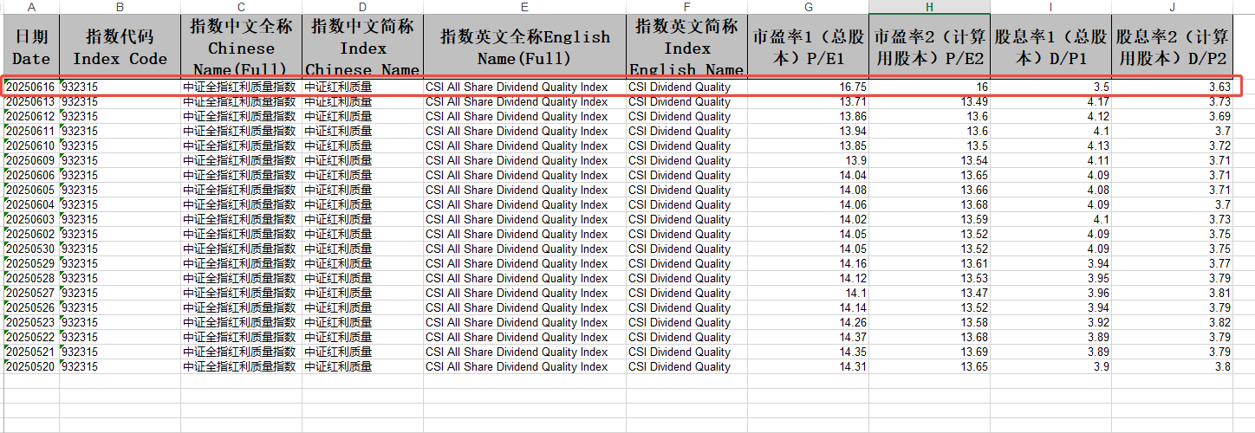Viewport: 1255px width, 433px height.
Task: Select column F header
Action: [686, 7]
